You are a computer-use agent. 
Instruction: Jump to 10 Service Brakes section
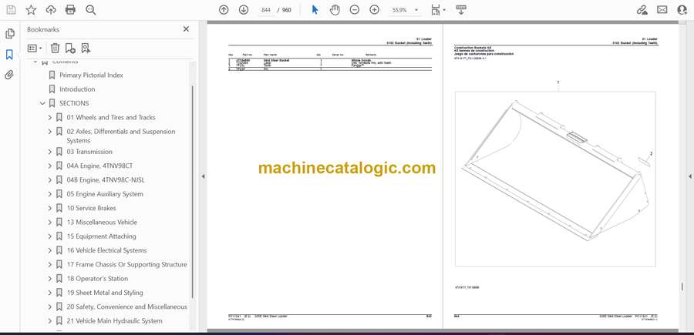(91, 208)
